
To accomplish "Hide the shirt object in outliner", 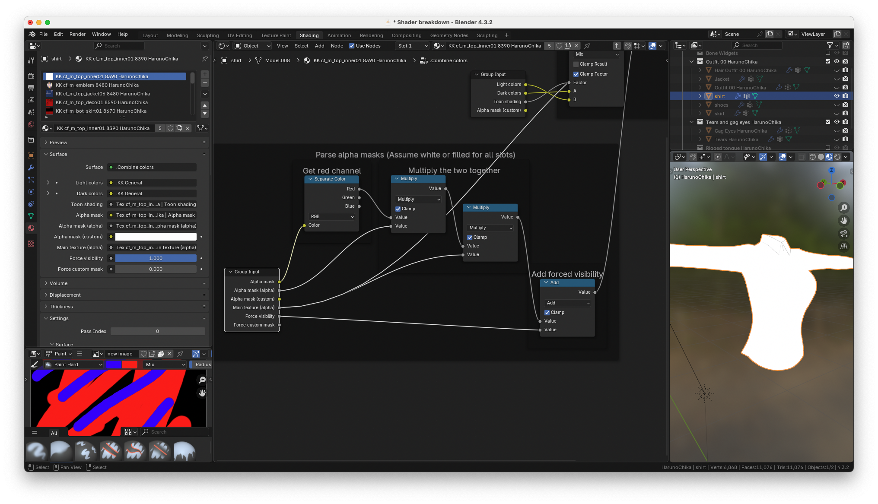I will [837, 96].
